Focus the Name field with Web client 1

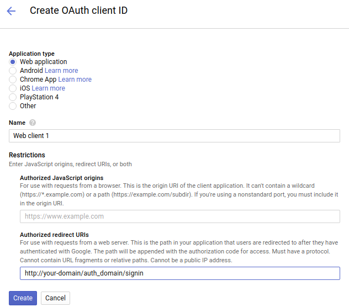[174, 136]
